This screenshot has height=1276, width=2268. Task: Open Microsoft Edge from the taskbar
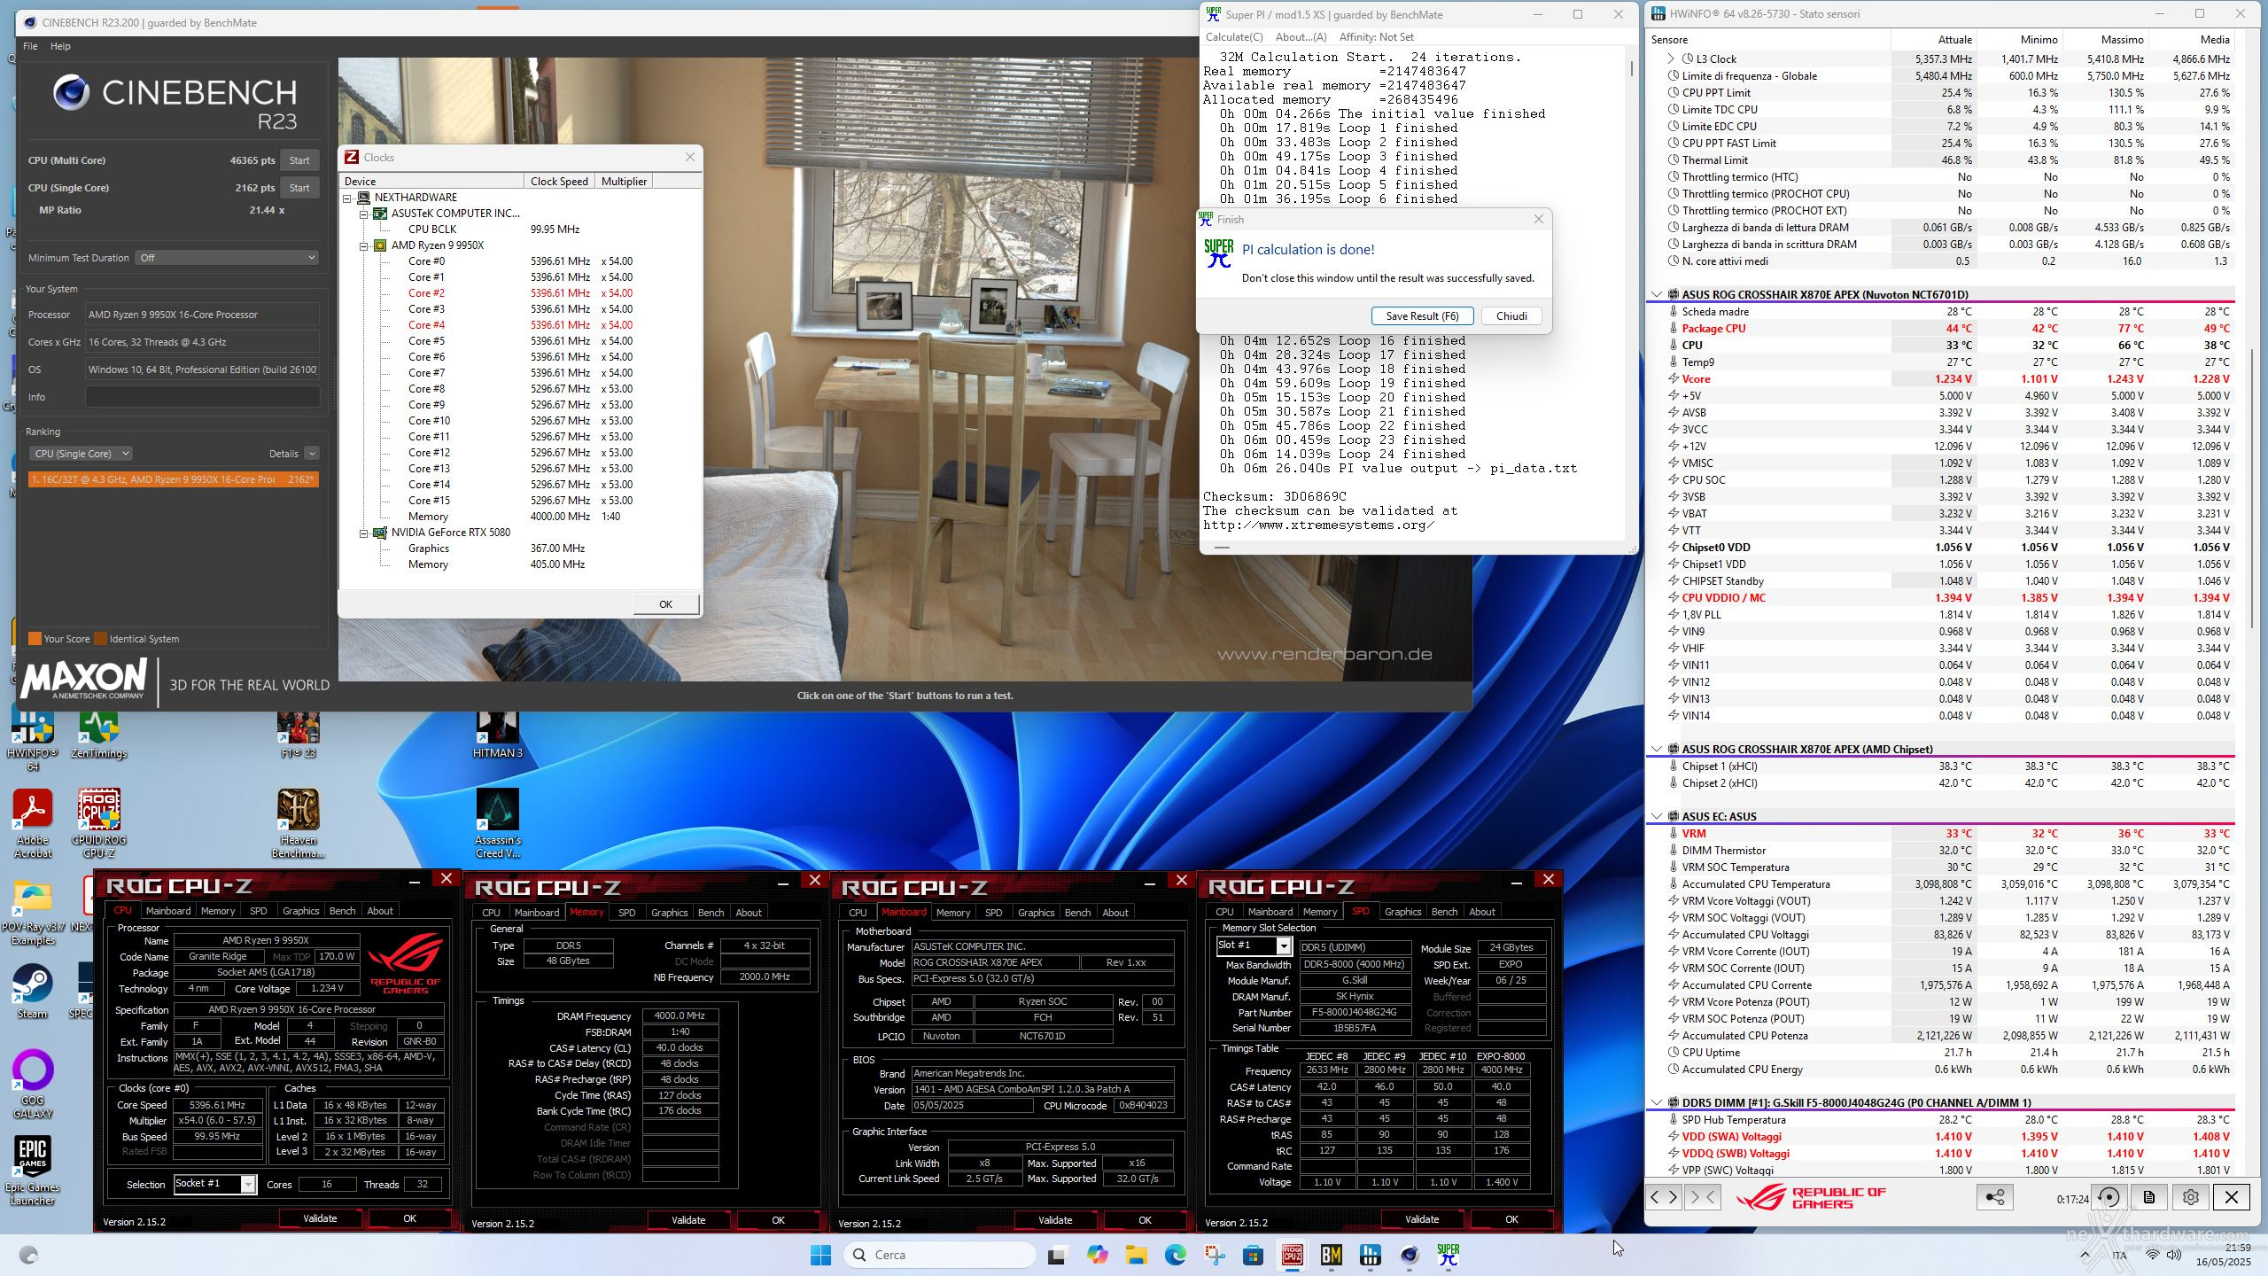click(1176, 1255)
